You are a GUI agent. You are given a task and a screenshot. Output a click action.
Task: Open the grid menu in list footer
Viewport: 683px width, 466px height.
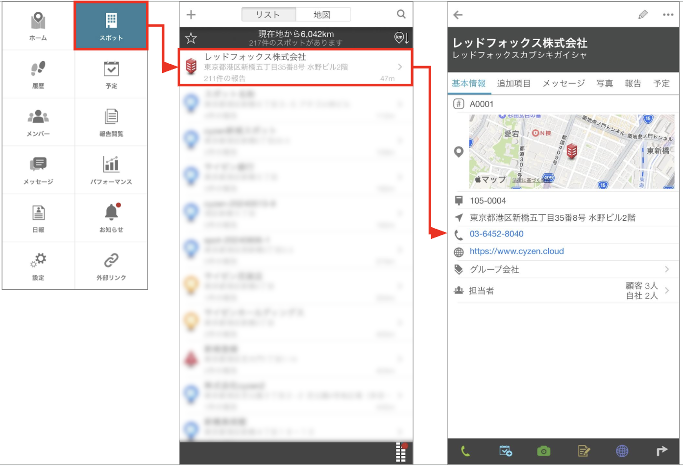[401, 452]
